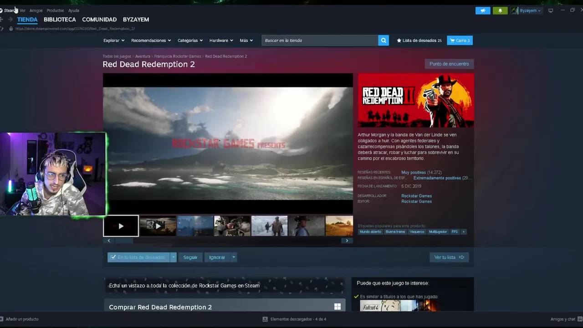
Task: Click the main trailer video player
Action: [x=228, y=143]
